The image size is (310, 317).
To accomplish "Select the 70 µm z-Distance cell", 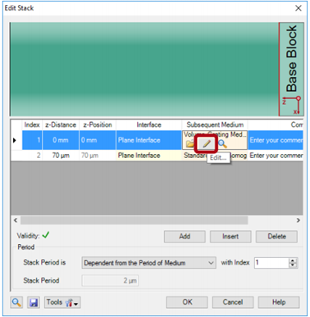I will [61, 156].
